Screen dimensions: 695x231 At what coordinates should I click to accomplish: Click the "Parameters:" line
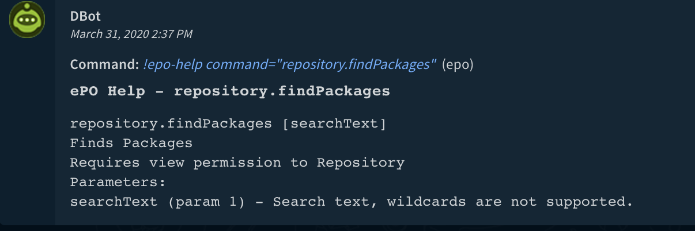coord(118,182)
